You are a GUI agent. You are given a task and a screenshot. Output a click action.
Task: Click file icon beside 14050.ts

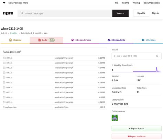click(x=4, y=58)
